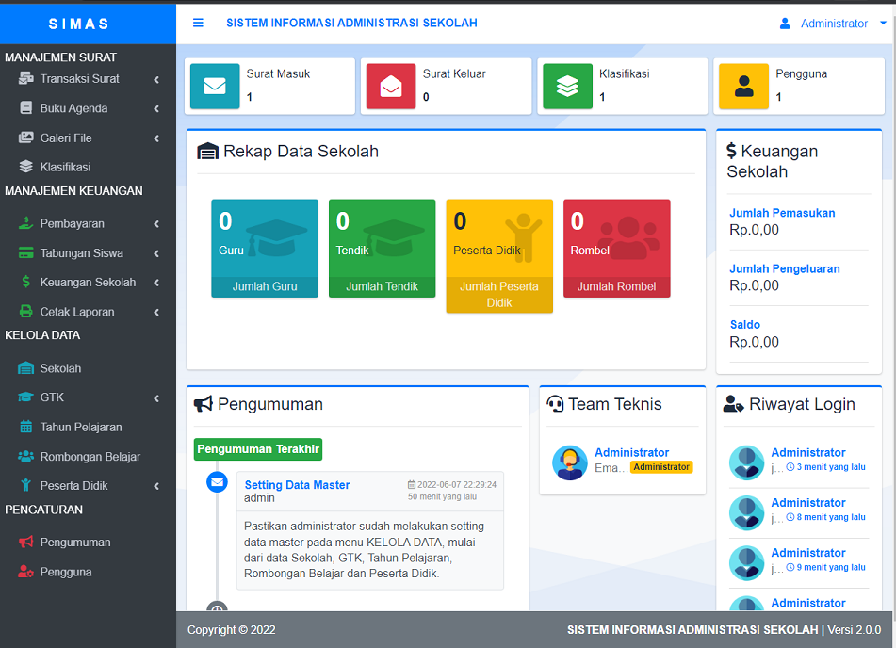Expand the GTK submenu
The image size is (896, 648).
[x=88, y=397]
